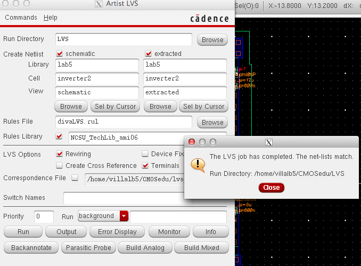Click the schematic Cell field inverter2
This screenshot has height=266, width=361.
(x=97, y=78)
